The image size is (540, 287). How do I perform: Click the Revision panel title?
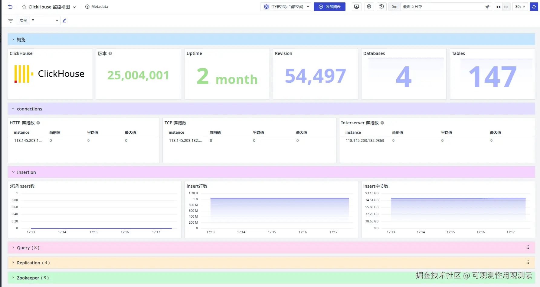pos(283,53)
